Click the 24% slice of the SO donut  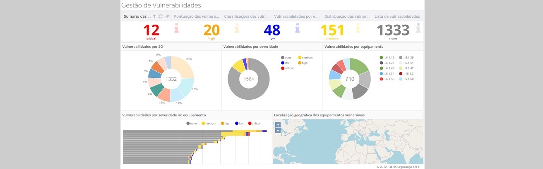coord(185,68)
